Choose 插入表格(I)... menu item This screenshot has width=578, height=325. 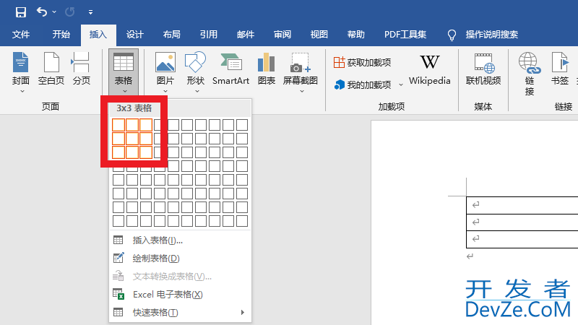tap(180, 240)
